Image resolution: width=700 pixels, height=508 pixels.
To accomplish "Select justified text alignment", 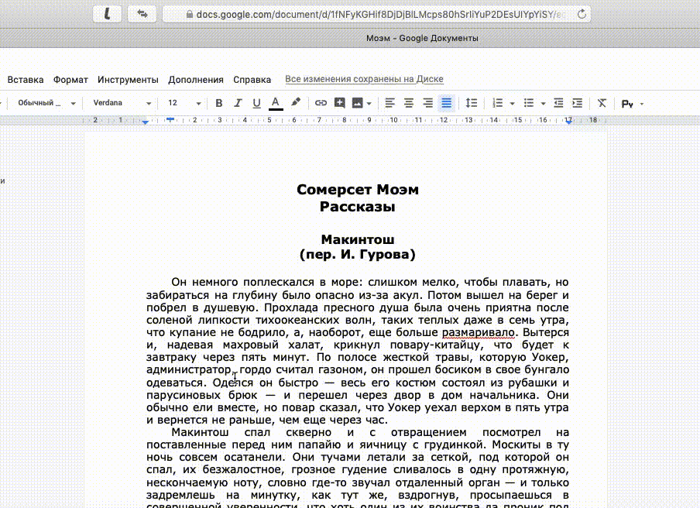I will pos(447,103).
